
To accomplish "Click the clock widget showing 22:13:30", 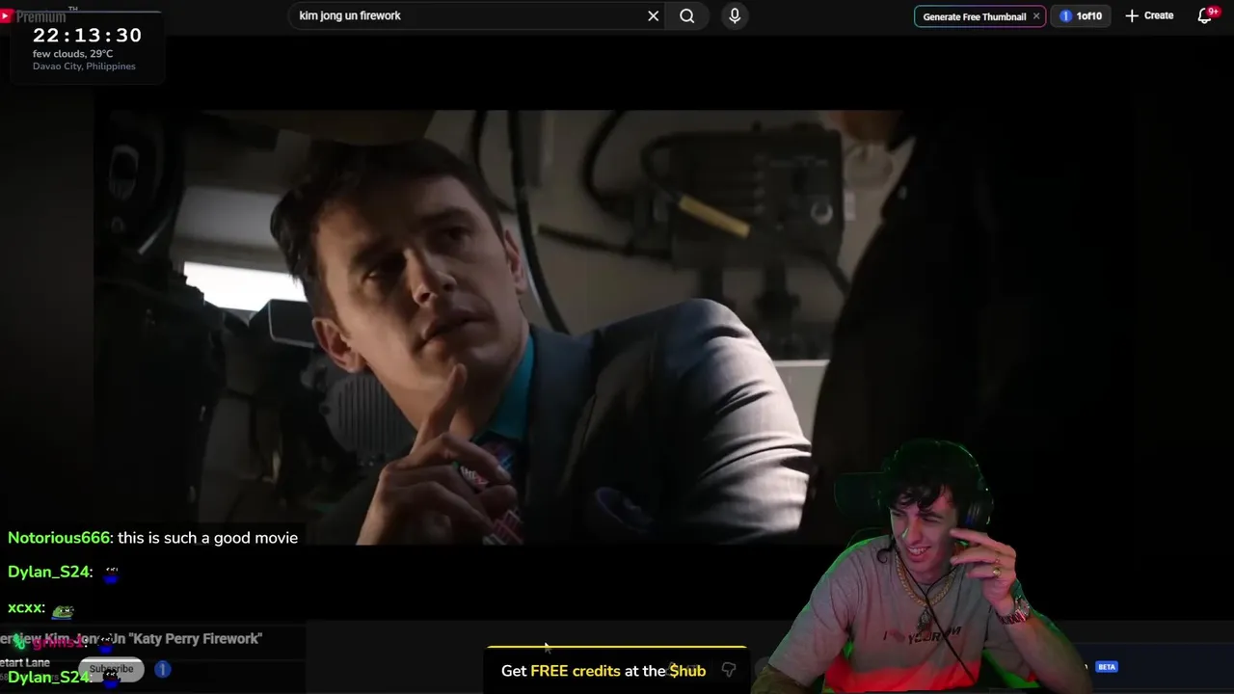I will (87, 36).
